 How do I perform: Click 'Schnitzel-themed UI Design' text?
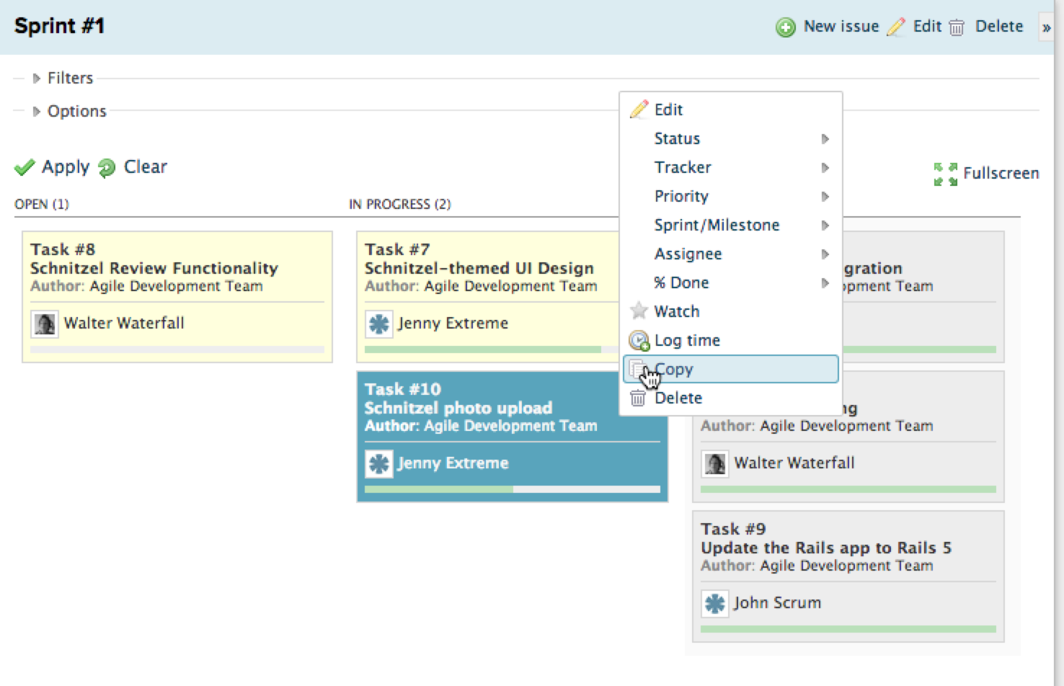click(x=479, y=268)
